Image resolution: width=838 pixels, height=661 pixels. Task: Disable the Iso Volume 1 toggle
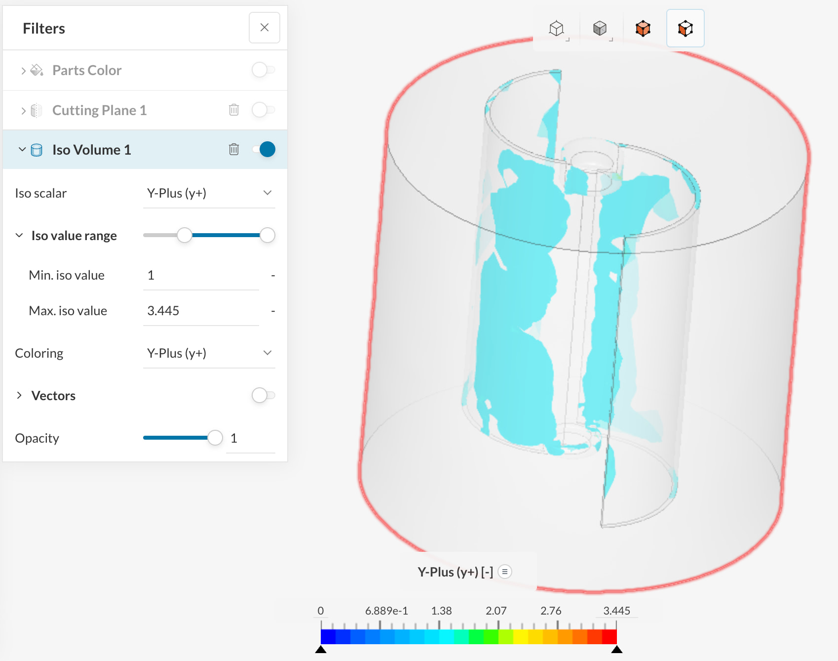pos(264,149)
